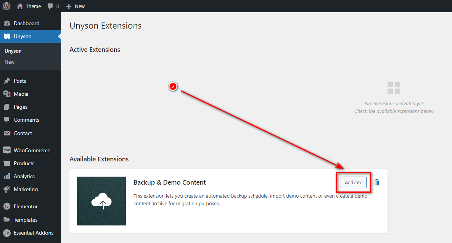This screenshot has width=452, height=243.
Task: Navigate to Pages
Action: (21, 107)
